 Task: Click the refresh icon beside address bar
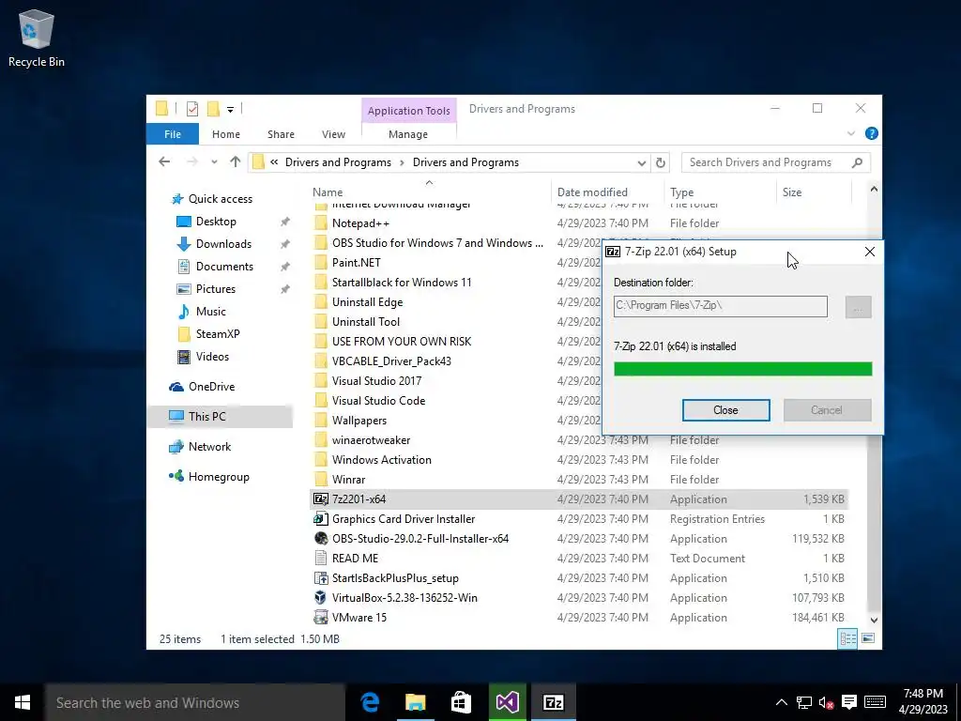(660, 162)
